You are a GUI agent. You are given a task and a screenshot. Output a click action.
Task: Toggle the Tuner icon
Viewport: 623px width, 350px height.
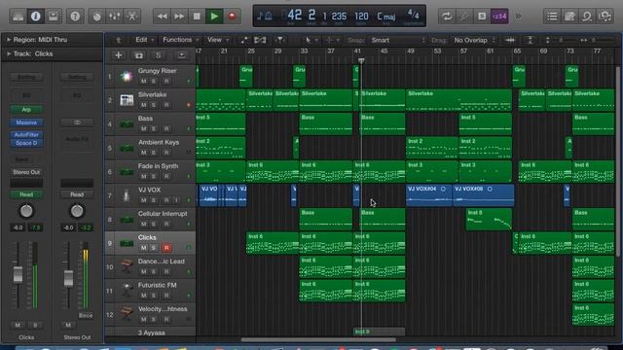coord(464,17)
